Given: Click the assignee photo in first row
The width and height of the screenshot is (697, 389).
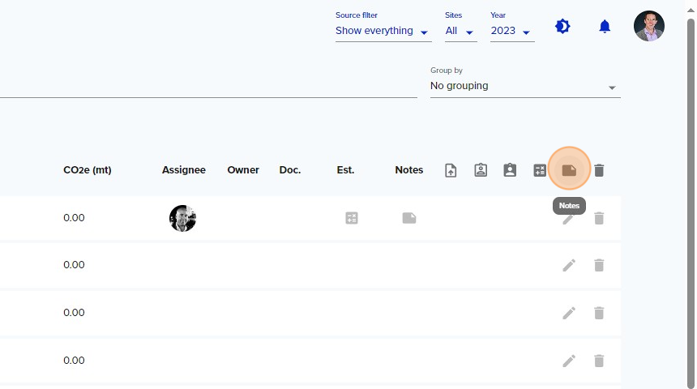Looking at the screenshot, I should pyautogui.click(x=182, y=218).
